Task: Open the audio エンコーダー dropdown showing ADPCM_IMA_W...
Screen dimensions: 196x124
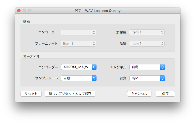Action: pyautogui.click(x=78, y=67)
